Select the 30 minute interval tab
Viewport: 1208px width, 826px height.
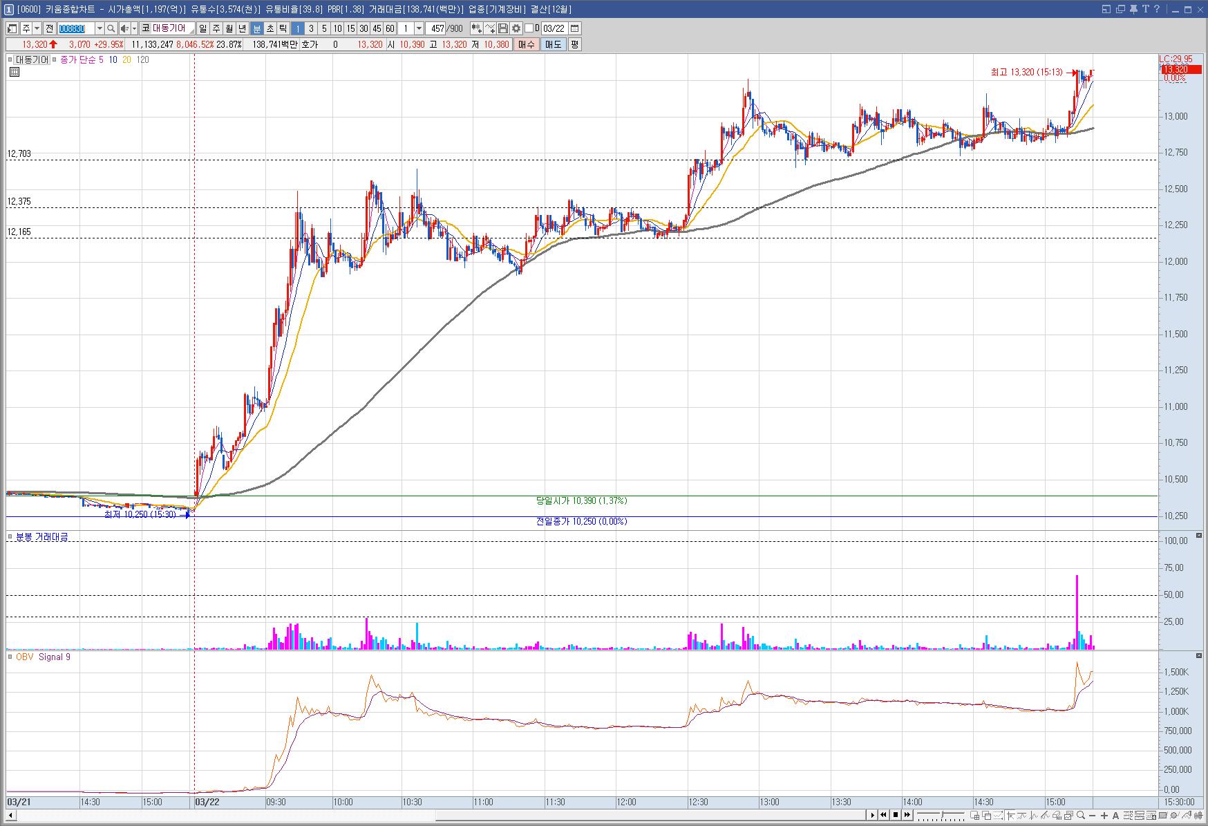tap(364, 28)
